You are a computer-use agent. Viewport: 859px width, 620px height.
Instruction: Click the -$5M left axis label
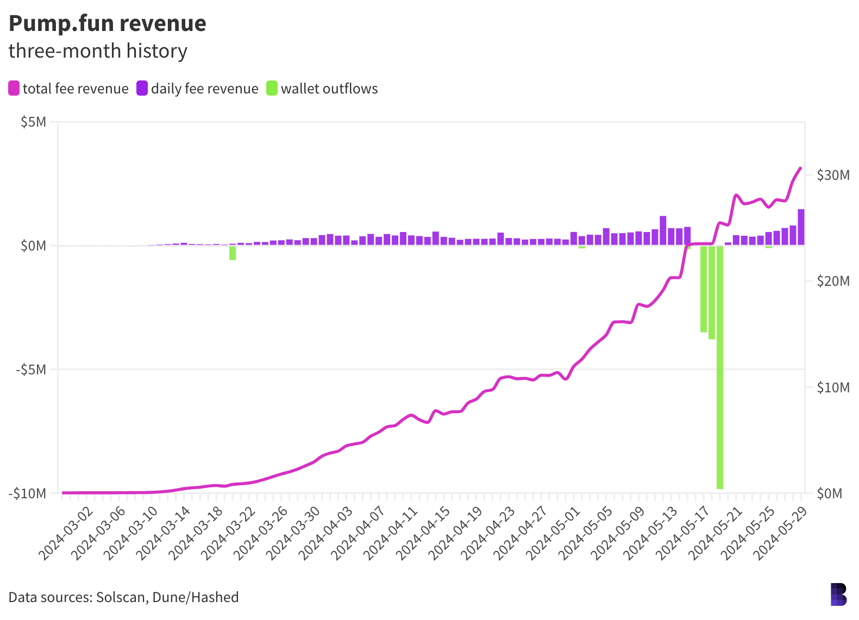click(x=31, y=370)
